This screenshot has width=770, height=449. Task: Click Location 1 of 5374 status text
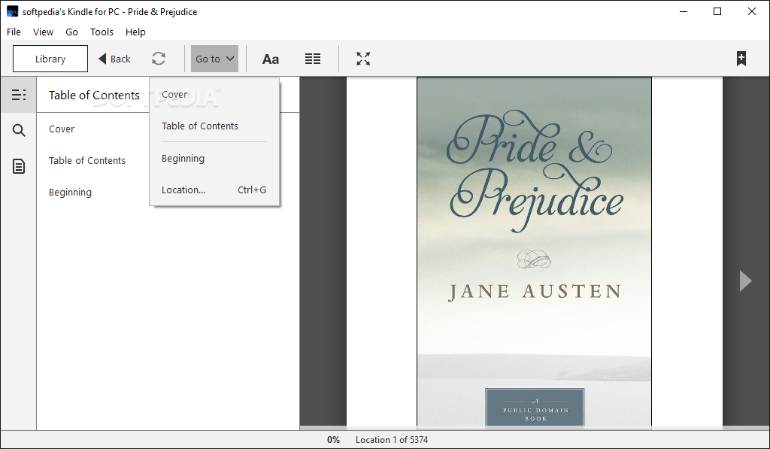pos(392,440)
